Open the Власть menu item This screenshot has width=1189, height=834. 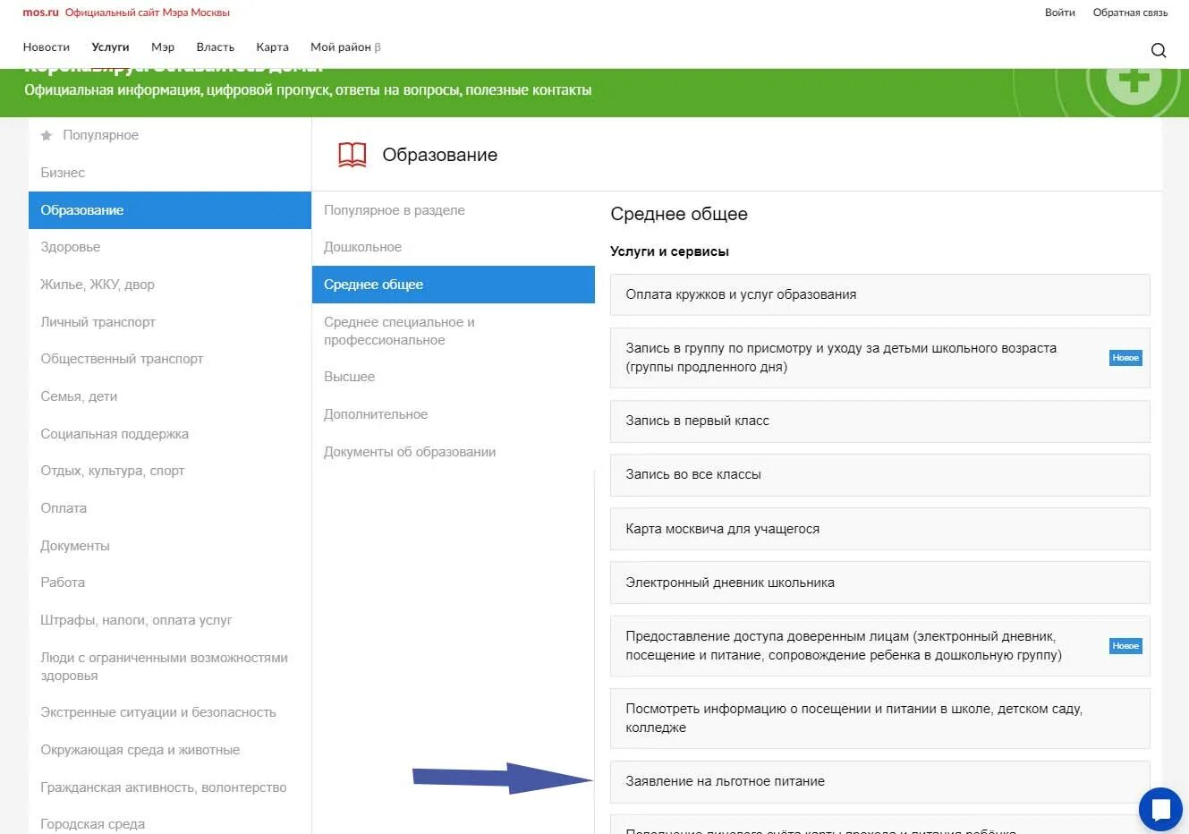tap(216, 47)
